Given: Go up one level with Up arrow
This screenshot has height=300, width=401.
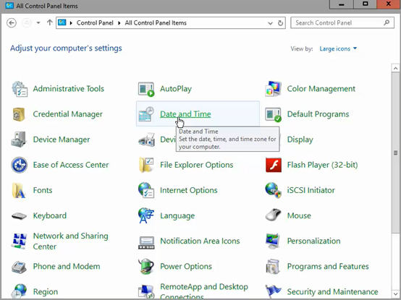Looking at the screenshot, I should [x=50, y=22].
